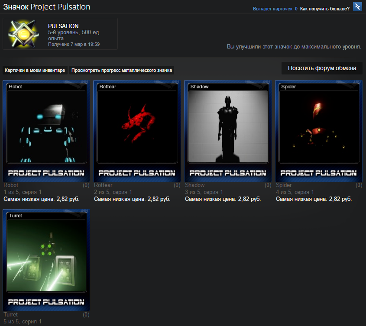Click the (0) count next to Shadow
Viewport: 366px width, 326px height.
pyautogui.click(x=268, y=185)
